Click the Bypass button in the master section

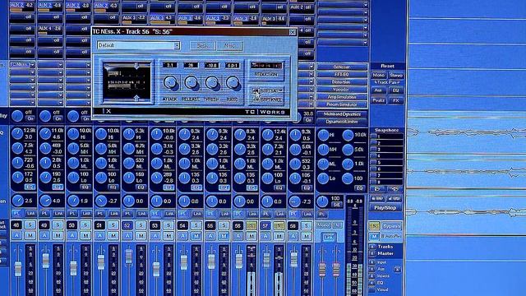[391, 226]
